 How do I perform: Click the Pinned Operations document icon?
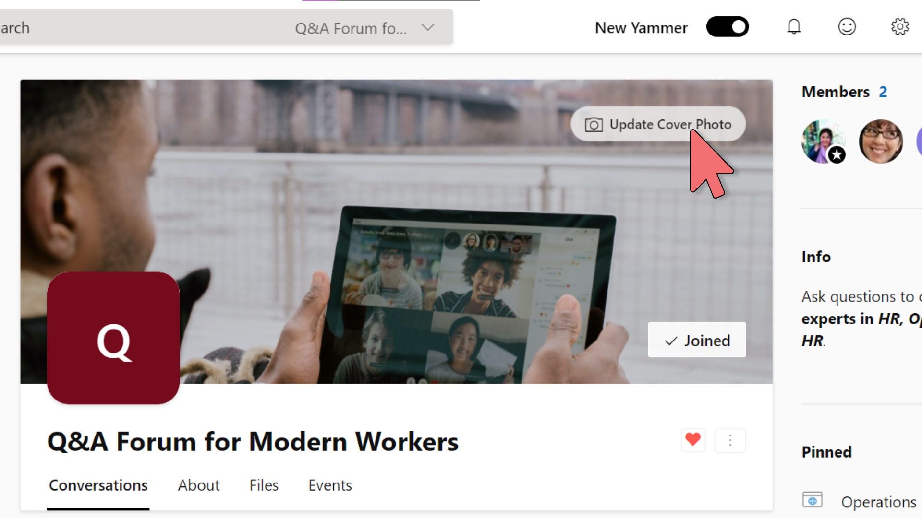[813, 500]
